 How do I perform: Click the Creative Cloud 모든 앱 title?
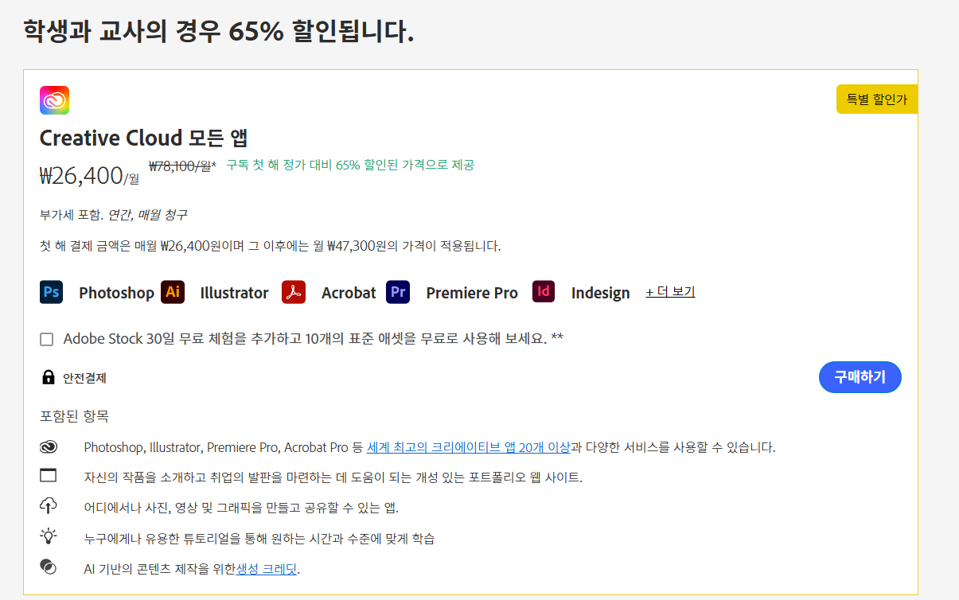144,138
